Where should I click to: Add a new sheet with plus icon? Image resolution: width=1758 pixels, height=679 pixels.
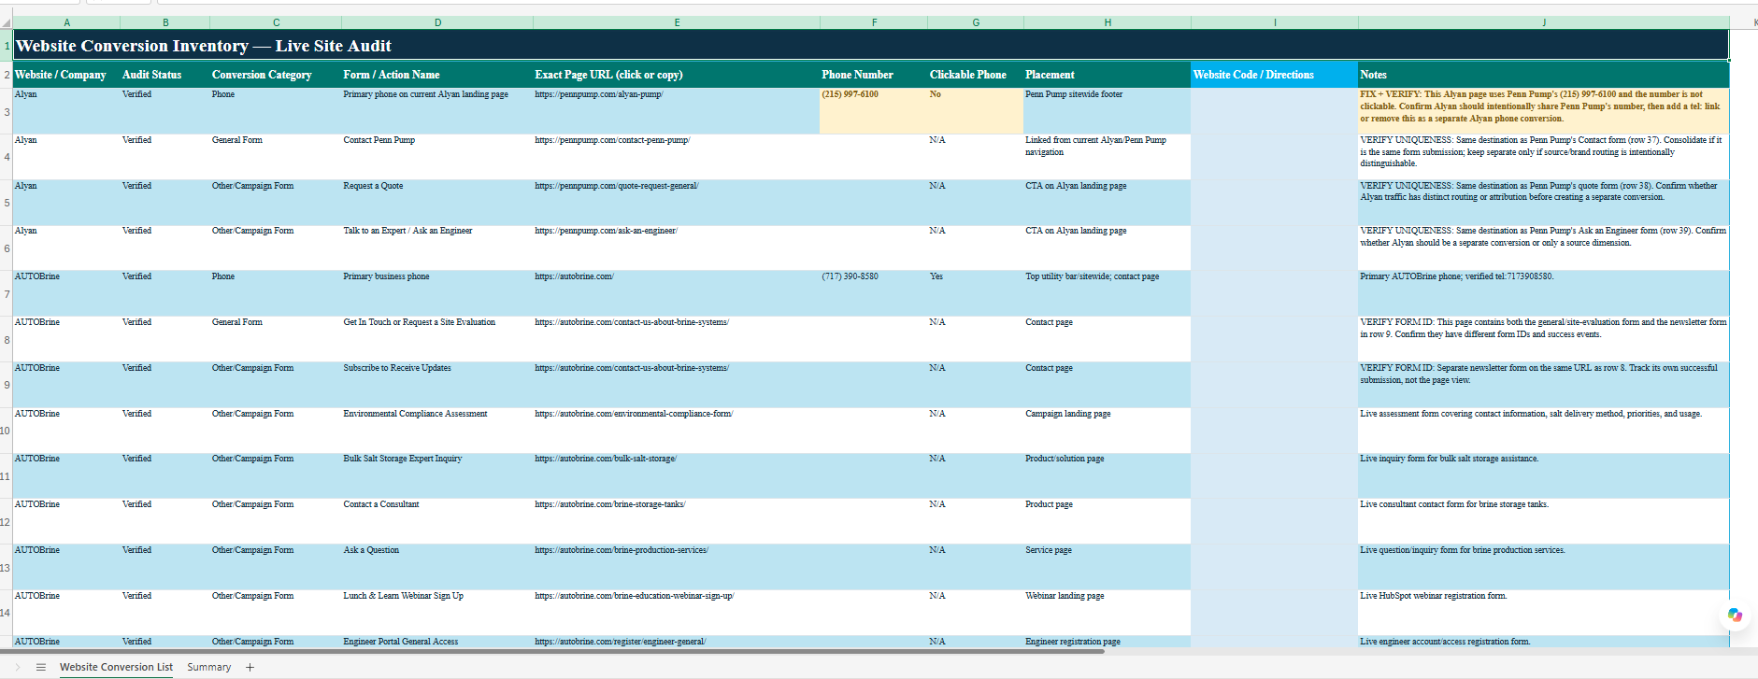[x=250, y=667]
